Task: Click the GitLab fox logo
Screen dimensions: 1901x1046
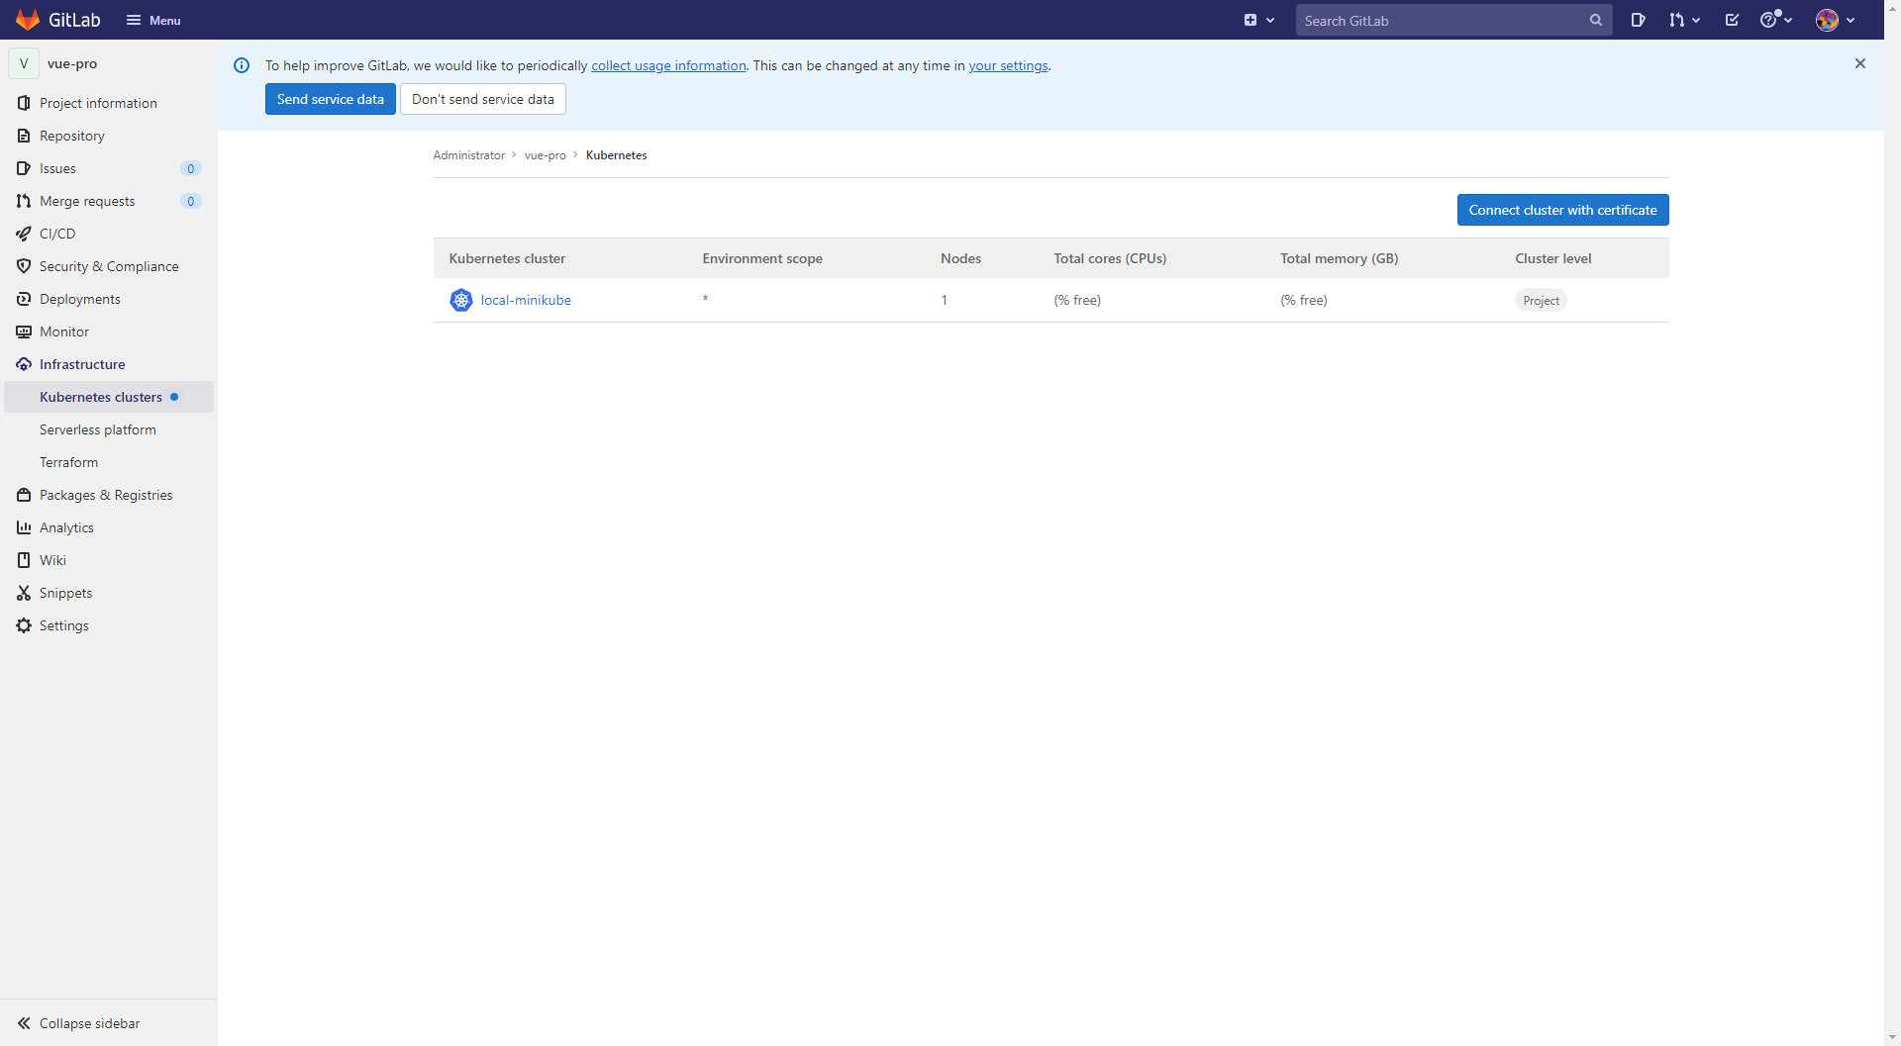Action: (x=28, y=20)
